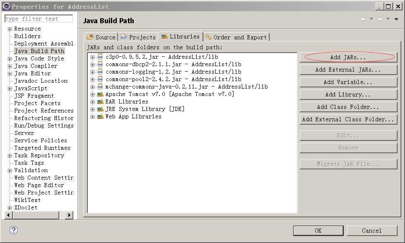Click the commons-logging-1.2.jar file icon
Screen dimensions: 405x243
click(100, 72)
